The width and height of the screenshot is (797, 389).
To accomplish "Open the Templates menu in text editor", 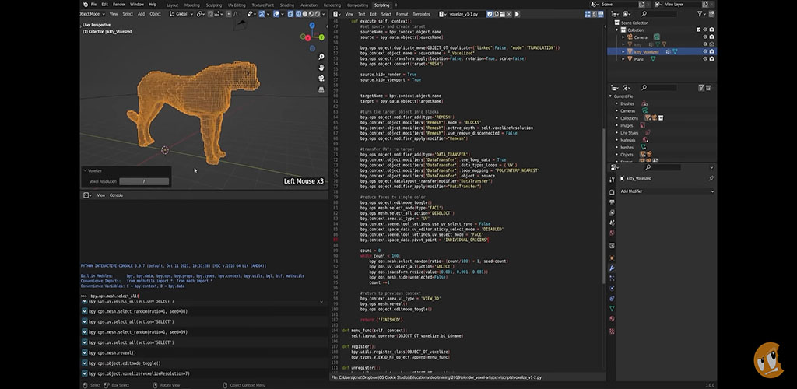I will [421, 14].
